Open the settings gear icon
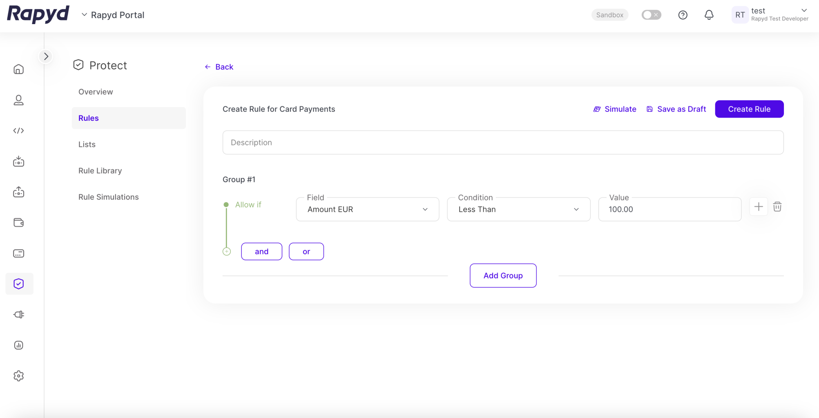Screen dimensions: 819x418 [x=19, y=376]
